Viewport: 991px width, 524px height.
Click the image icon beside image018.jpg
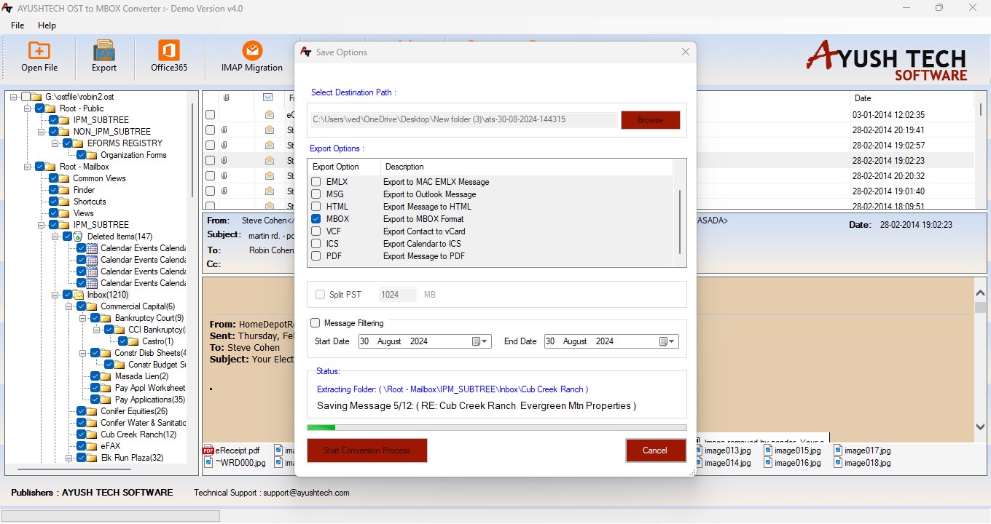838,462
